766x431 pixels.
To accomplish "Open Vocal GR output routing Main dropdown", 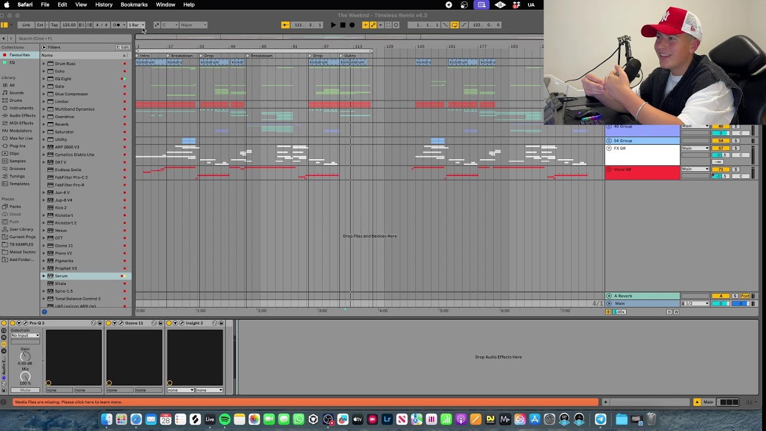I will point(695,169).
